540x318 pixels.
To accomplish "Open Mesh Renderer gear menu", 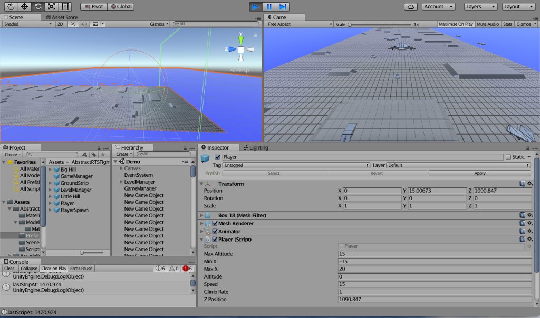I will click(530, 223).
